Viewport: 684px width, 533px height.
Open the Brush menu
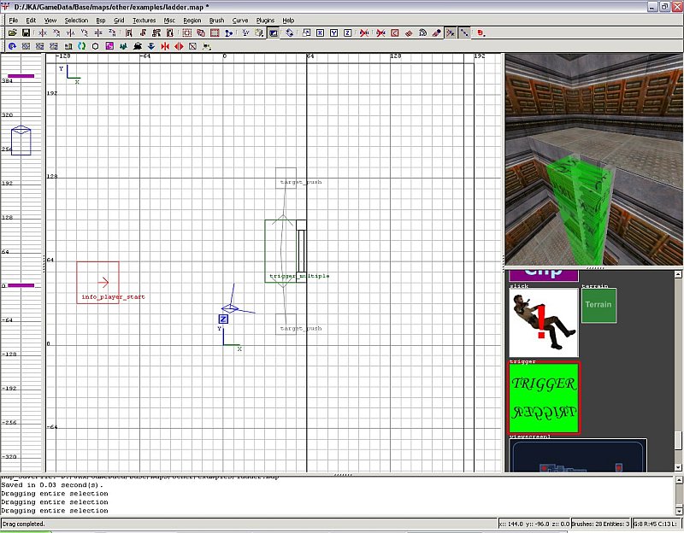(x=216, y=20)
